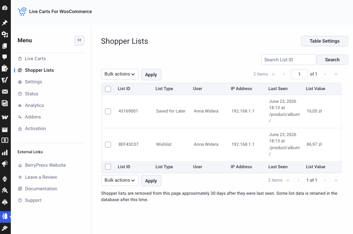This screenshot has height=234, width=353.
Task: Open the Support link
Action: click(33, 200)
